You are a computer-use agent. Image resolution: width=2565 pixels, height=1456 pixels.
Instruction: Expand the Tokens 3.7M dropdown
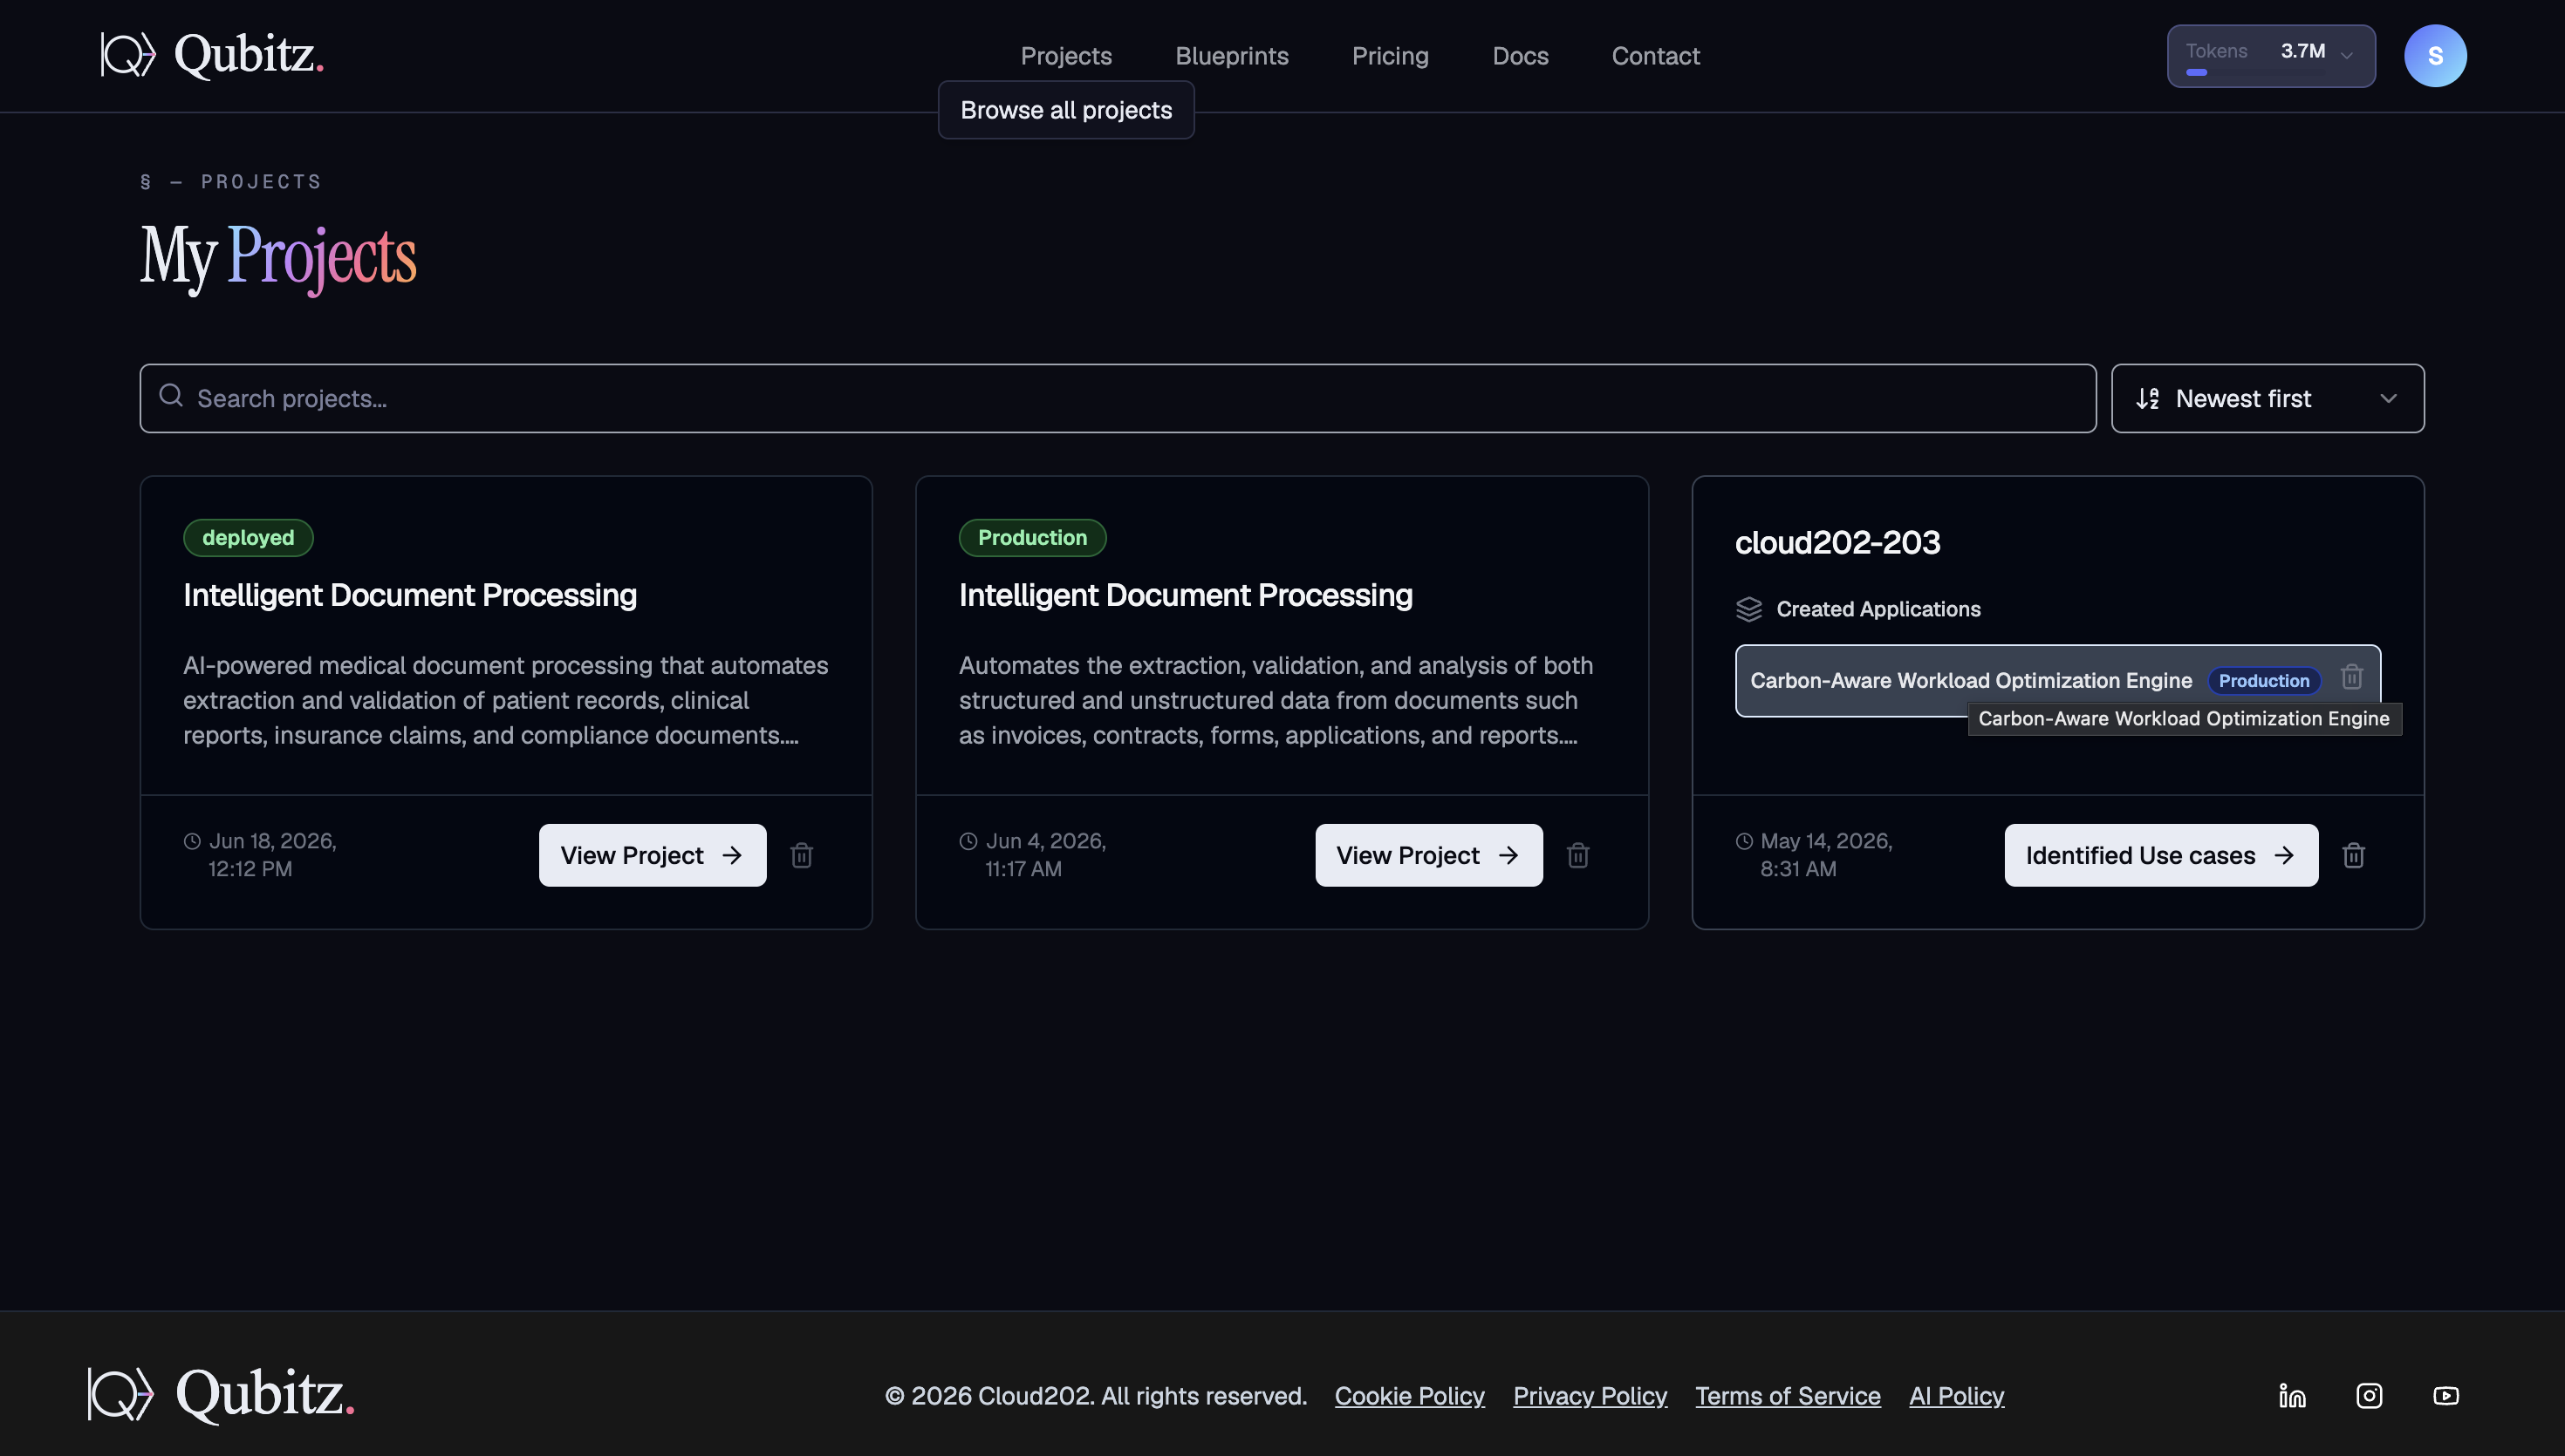[2271, 55]
